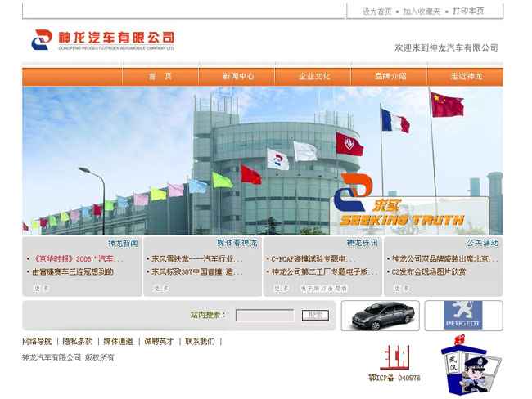Open the 首页 navigation tab

coord(160,77)
